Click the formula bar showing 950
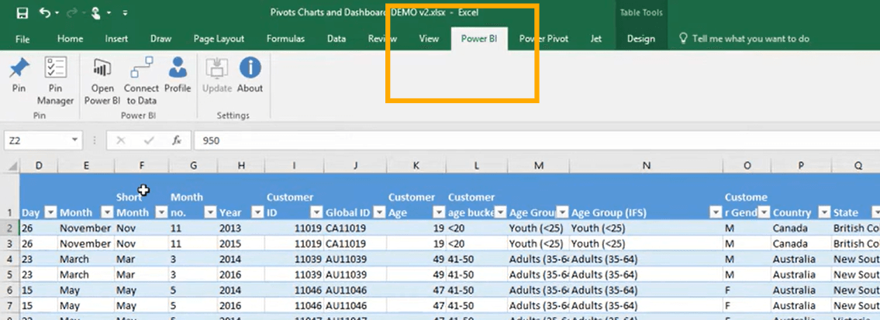The height and width of the screenshot is (320, 880). tap(536, 141)
